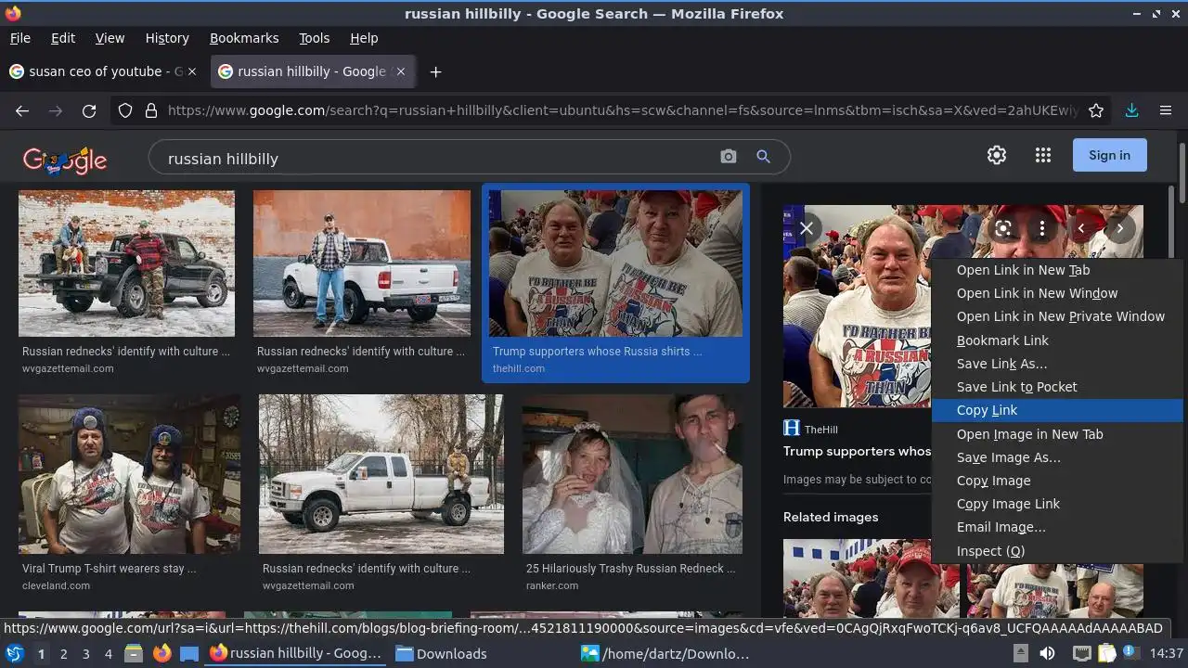Viewport: 1188px width, 668px height.
Task: Launch the file manager from the taskbar
Action: (134, 653)
